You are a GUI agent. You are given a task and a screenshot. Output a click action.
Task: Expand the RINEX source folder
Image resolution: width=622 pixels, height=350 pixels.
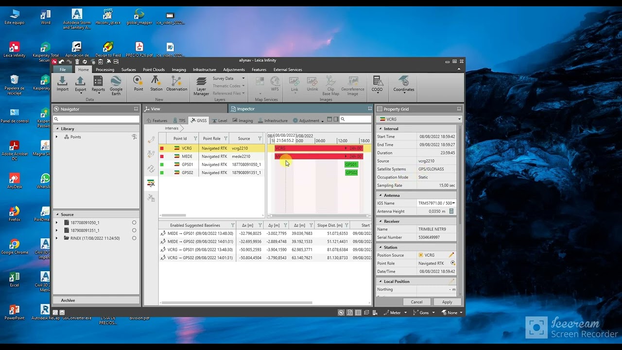[57, 238]
